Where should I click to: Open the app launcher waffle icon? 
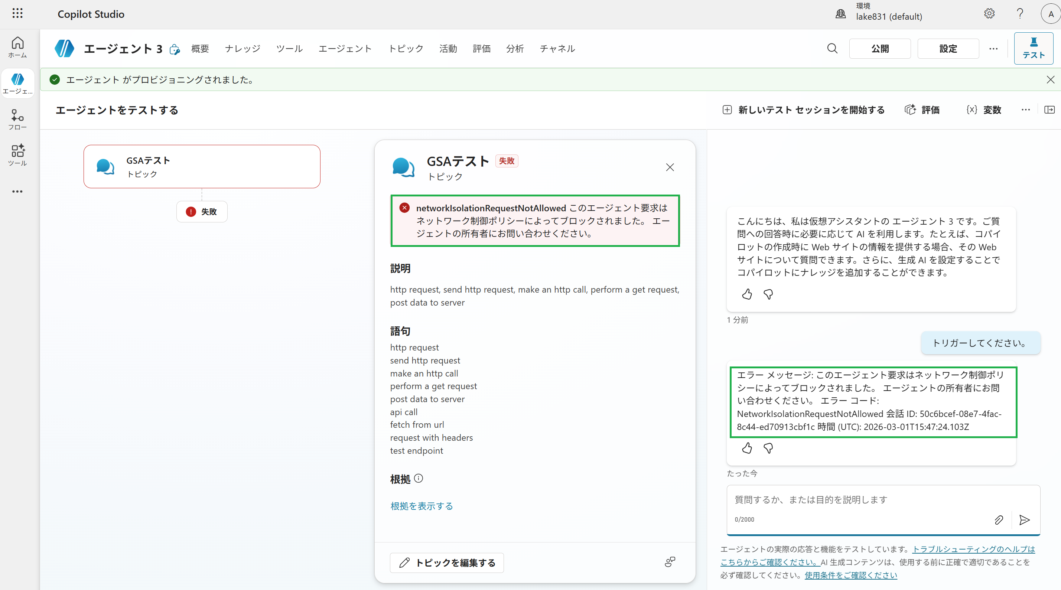(17, 14)
